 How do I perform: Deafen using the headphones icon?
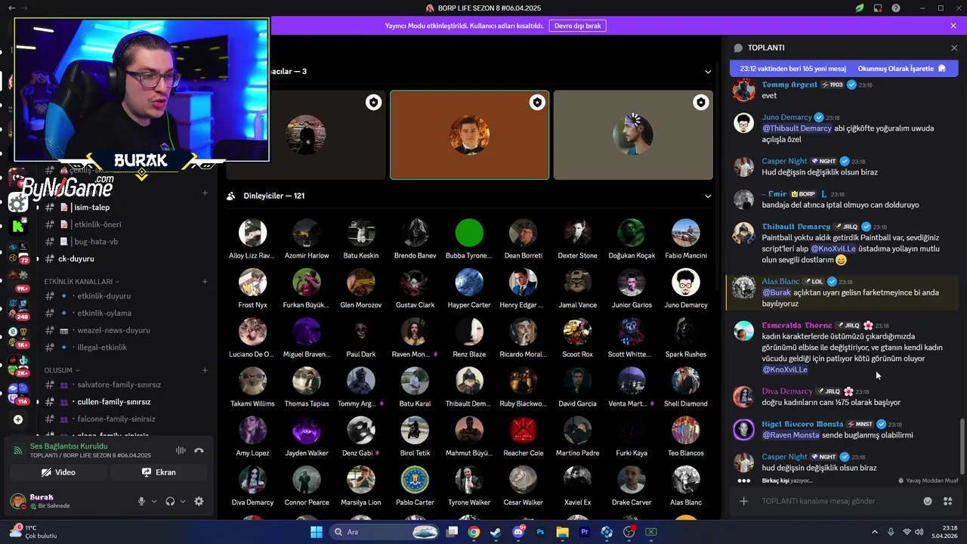pyautogui.click(x=170, y=501)
